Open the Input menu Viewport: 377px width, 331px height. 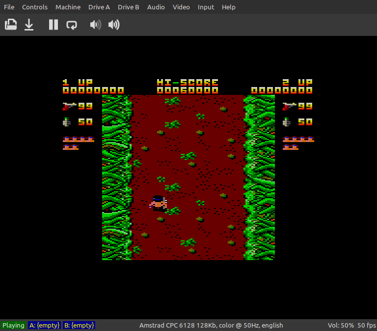(206, 7)
